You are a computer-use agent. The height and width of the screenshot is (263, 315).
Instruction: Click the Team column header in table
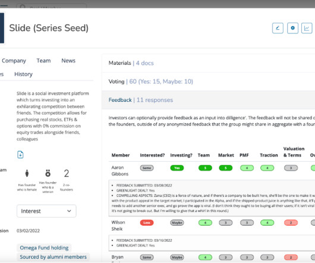pos(204,155)
